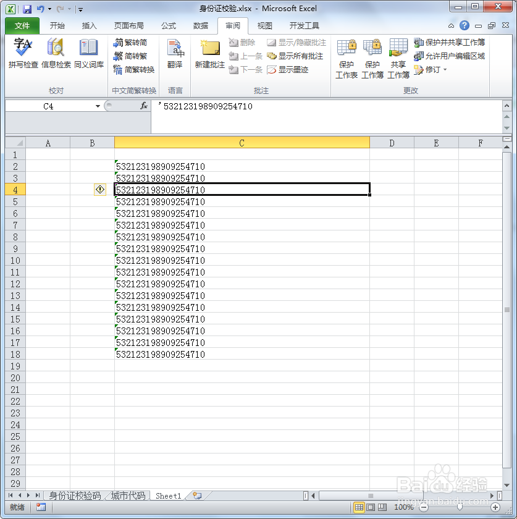Open the 信息检索 research tool
517x519 pixels.
[x=56, y=53]
